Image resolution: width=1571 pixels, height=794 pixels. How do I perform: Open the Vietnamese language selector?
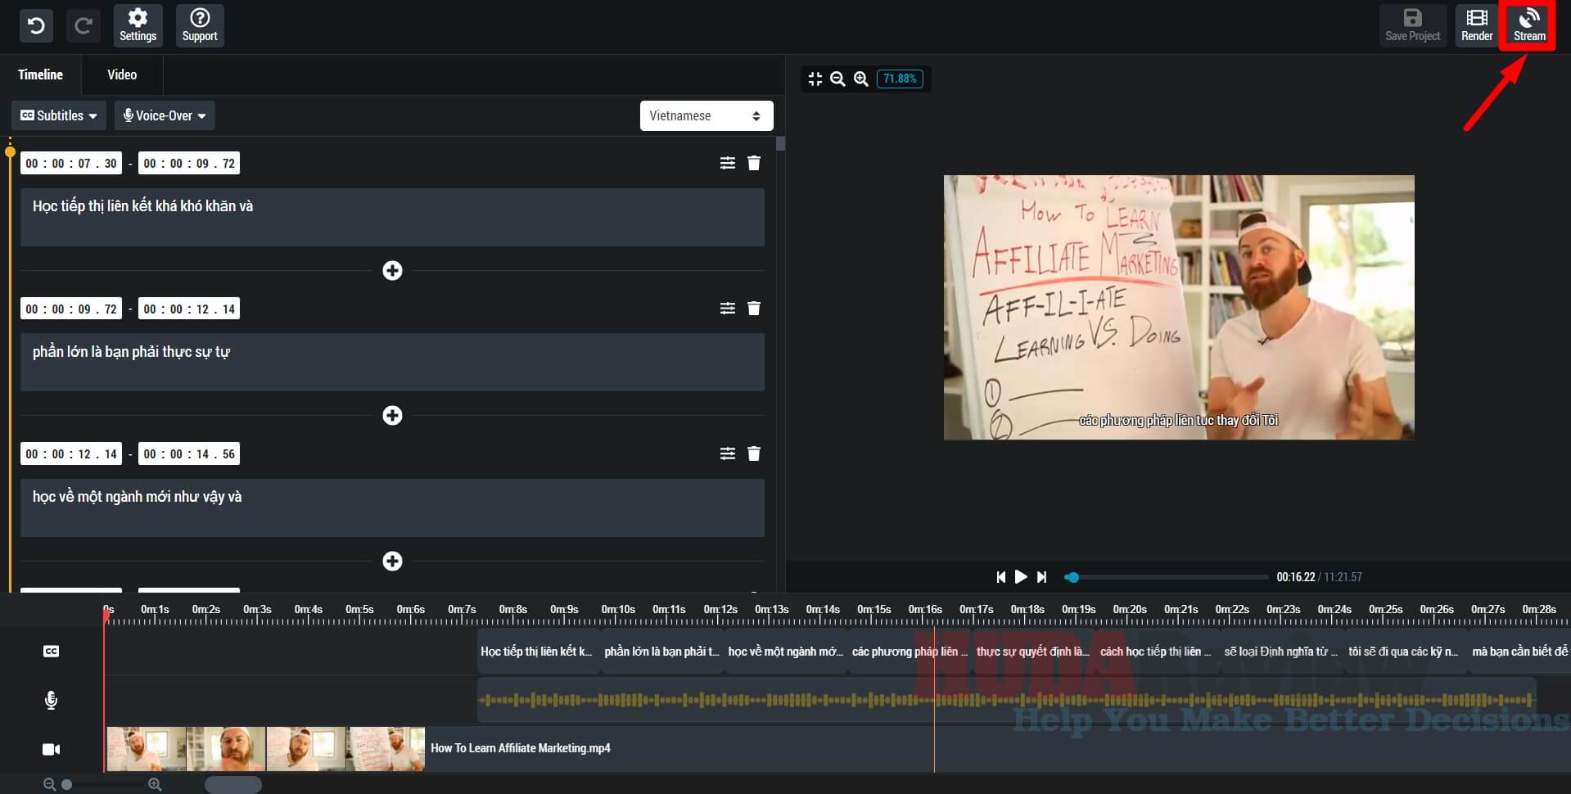[x=706, y=115]
